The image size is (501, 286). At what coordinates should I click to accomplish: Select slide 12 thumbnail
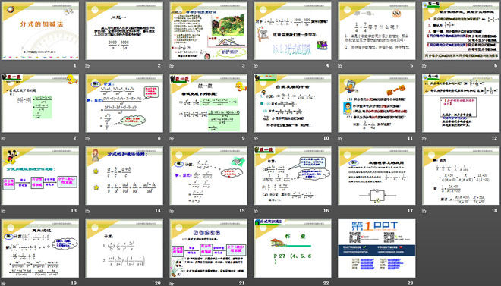(461, 103)
